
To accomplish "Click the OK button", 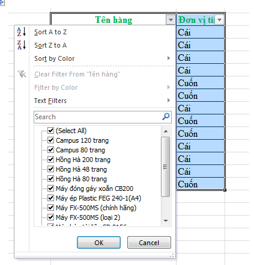I will tap(98, 243).
